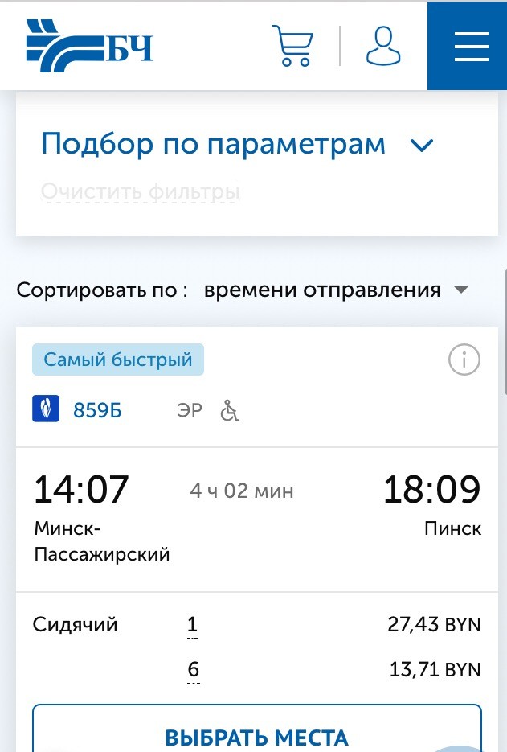The height and width of the screenshot is (752, 507).
Task: Click the seat count 1 link
Action: pos(193,625)
